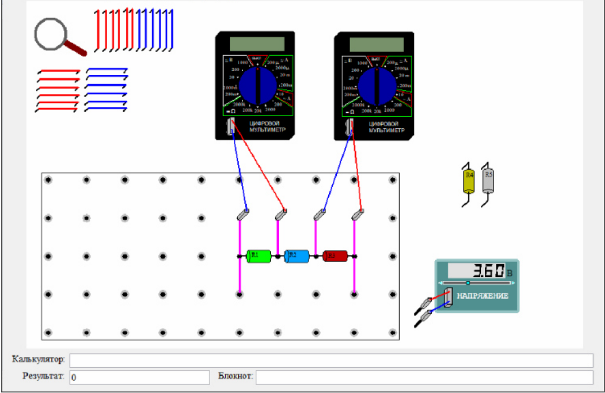Select right multimeter's blue-lead probe clip on board

[x=319, y=215]
